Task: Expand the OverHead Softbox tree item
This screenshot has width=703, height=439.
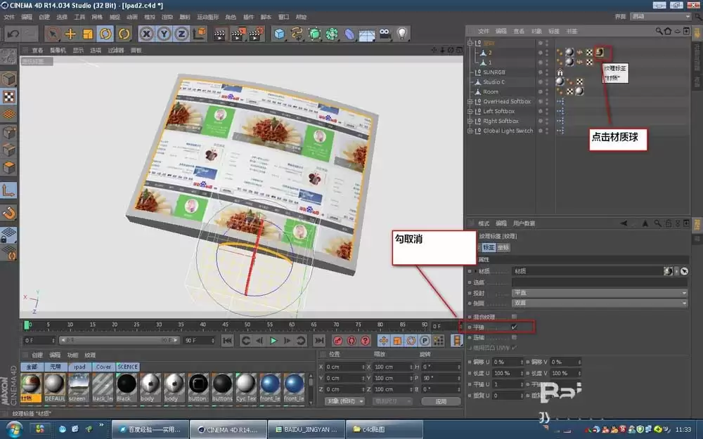Action: point(469,100)
